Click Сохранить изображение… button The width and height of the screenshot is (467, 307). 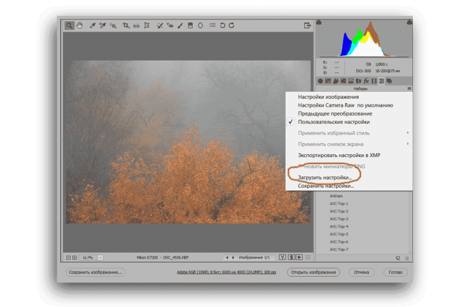coord(95,272)
